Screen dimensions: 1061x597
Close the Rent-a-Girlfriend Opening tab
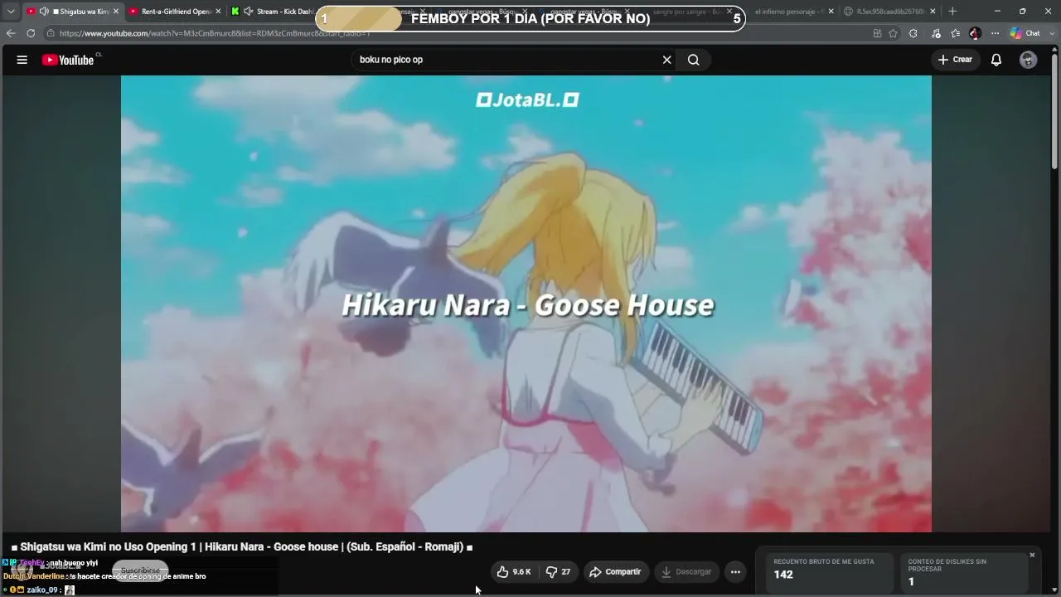click(219, 12)
